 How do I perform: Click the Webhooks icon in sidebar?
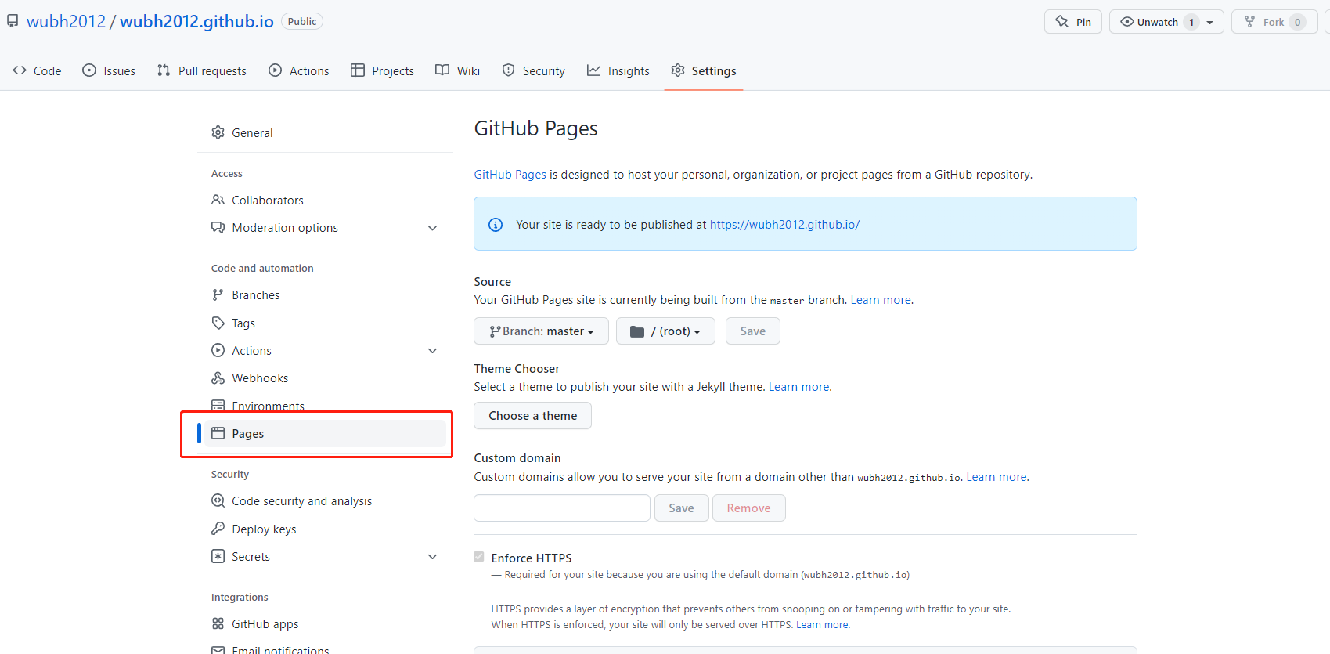[218, 378]
